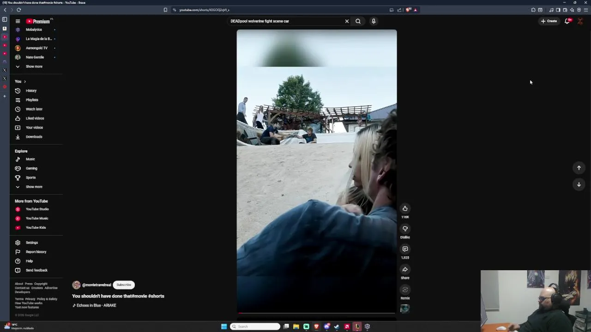Viewport: 591px width, 332px height.
Task: Open the You section chevron
Action: click(x=25, y=82)
